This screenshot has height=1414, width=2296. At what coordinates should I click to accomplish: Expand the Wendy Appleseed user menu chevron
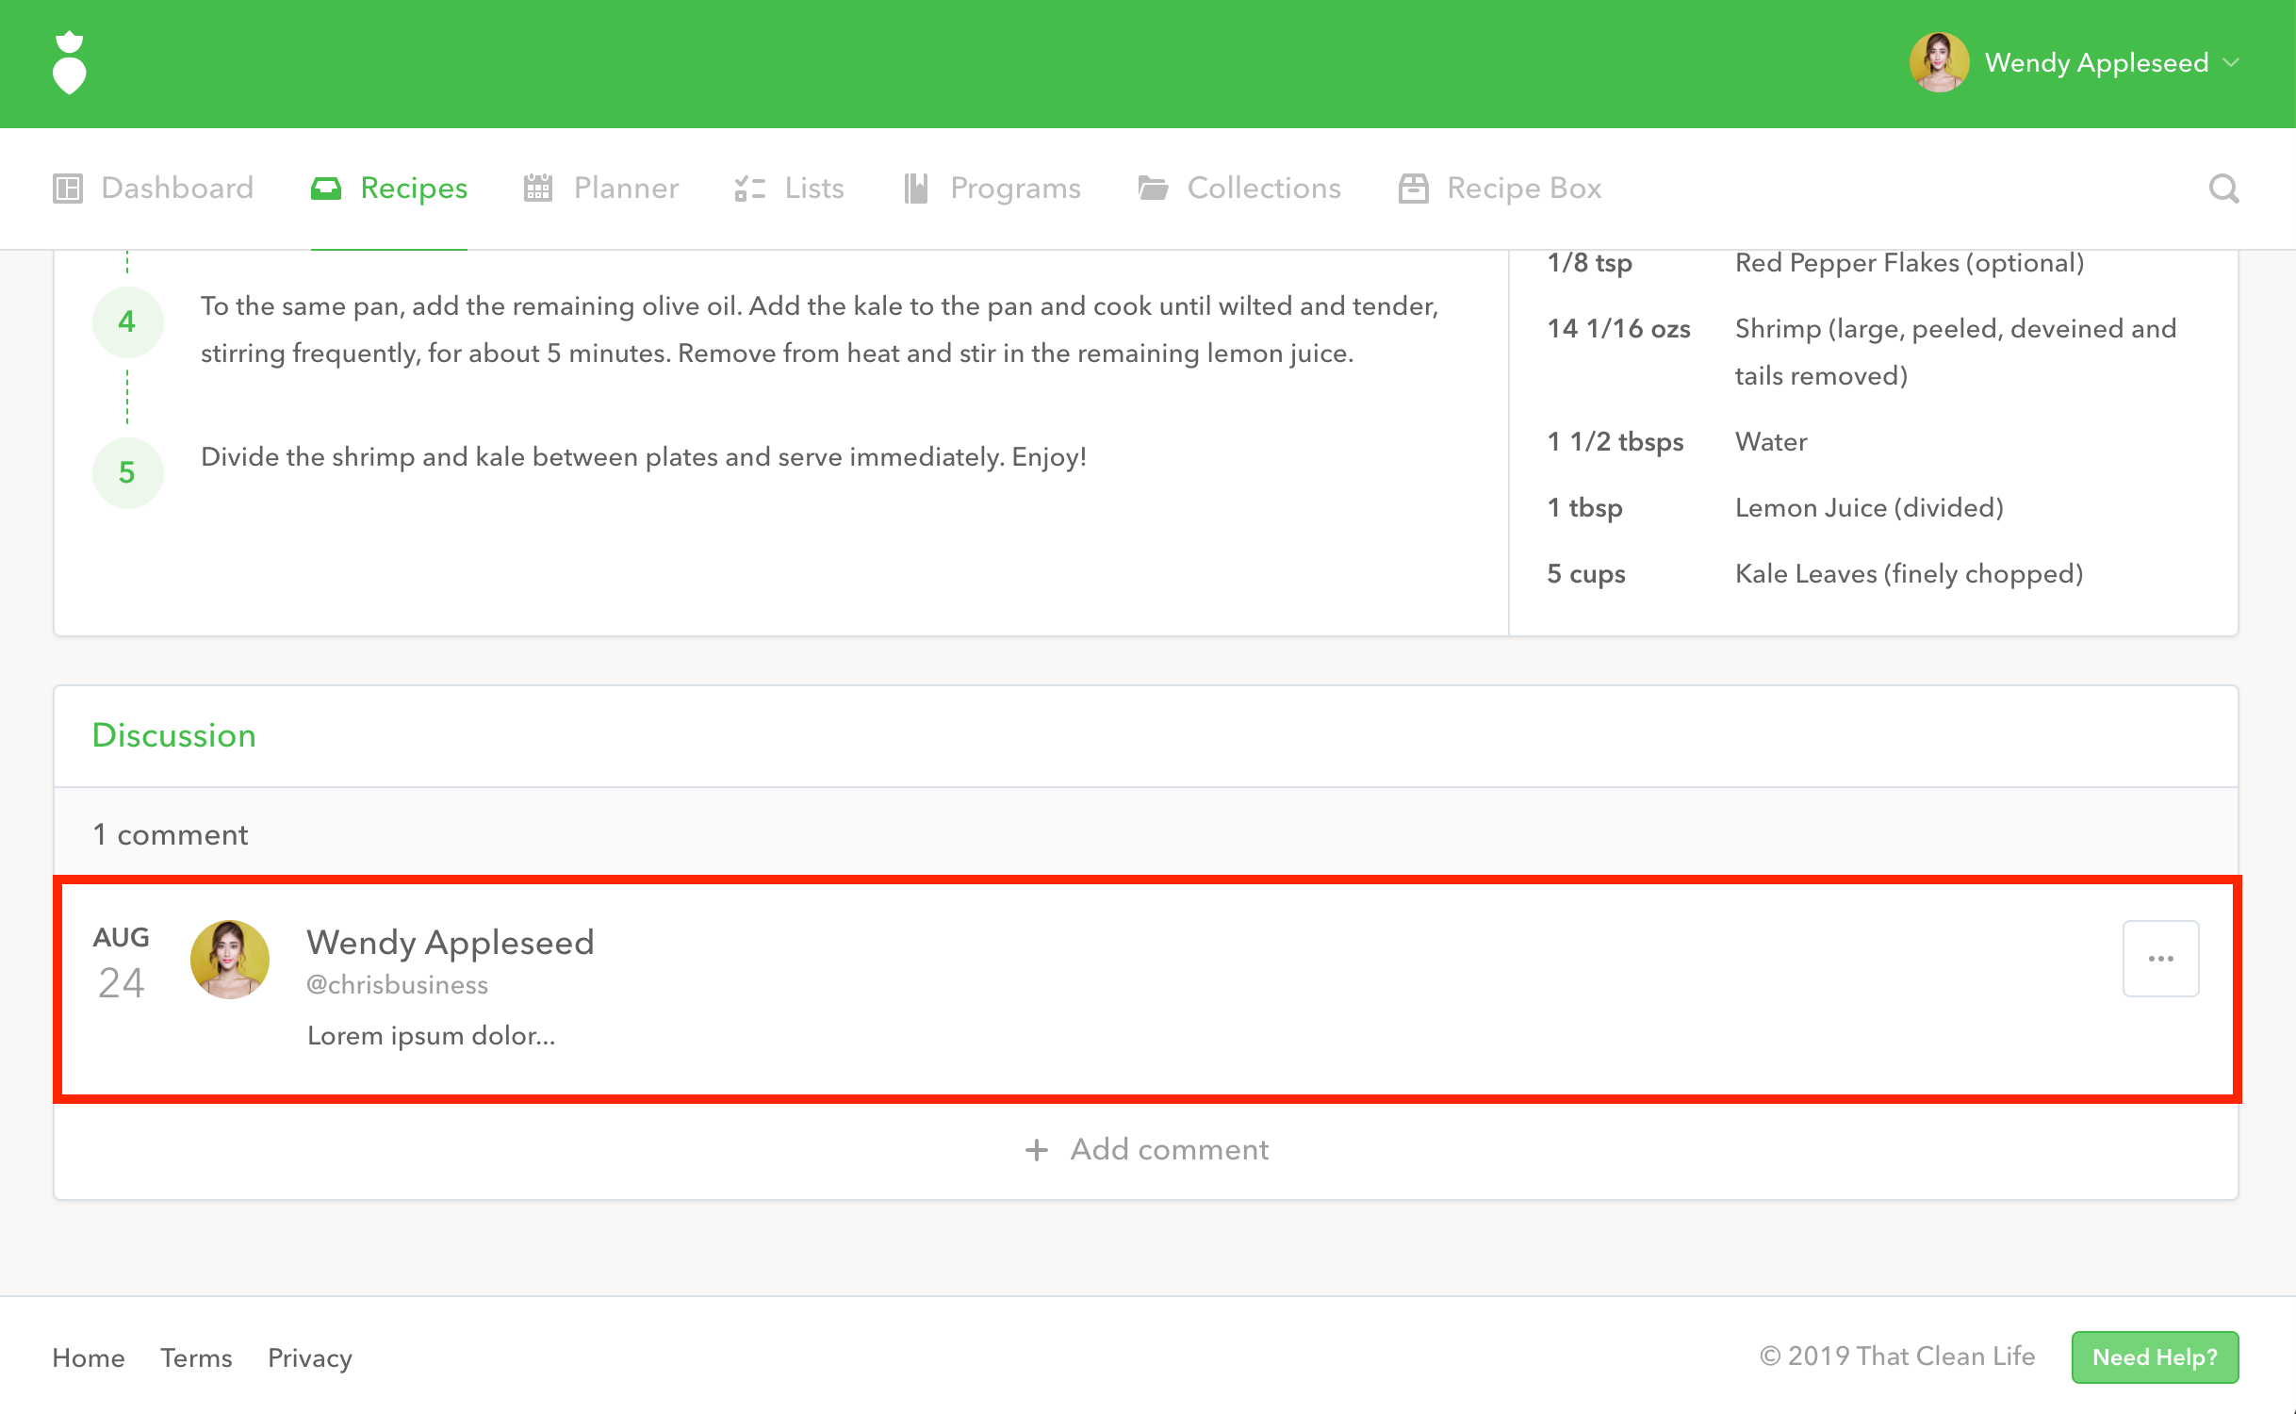click(x=2231, y=63)
